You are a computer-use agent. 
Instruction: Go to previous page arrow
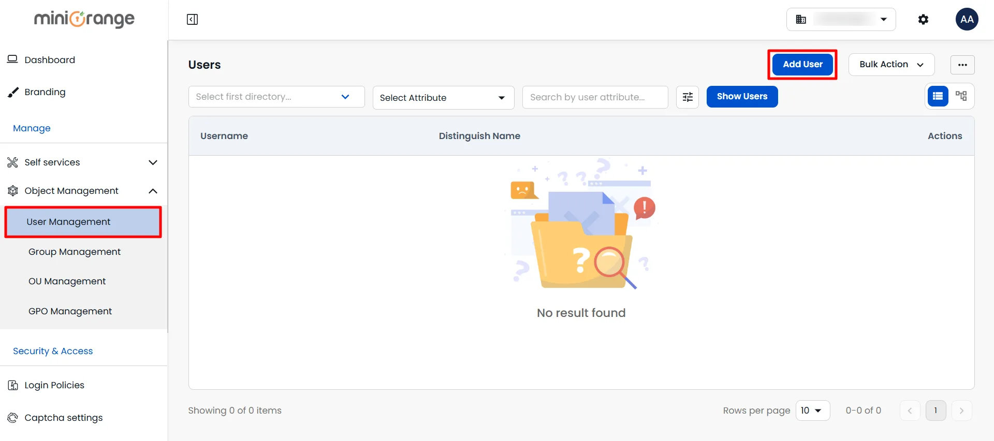point(910,410)
